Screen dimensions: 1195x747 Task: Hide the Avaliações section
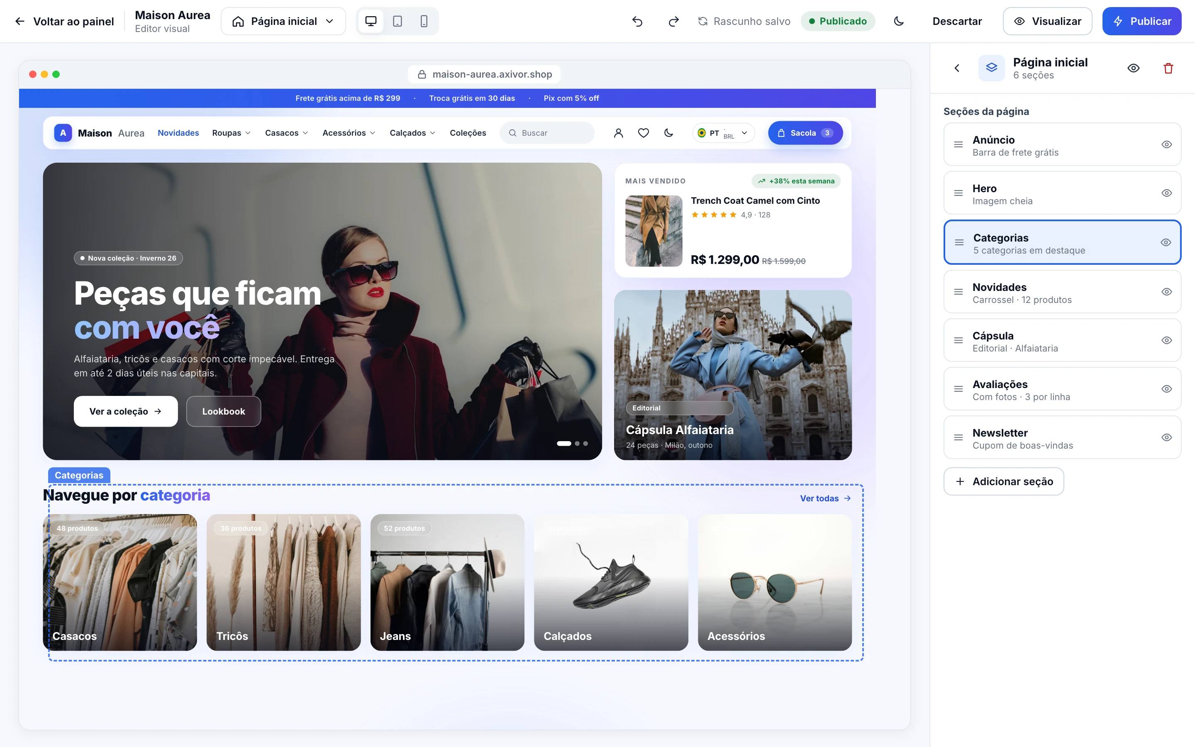pyautogui.click(x=1166, y=389)
